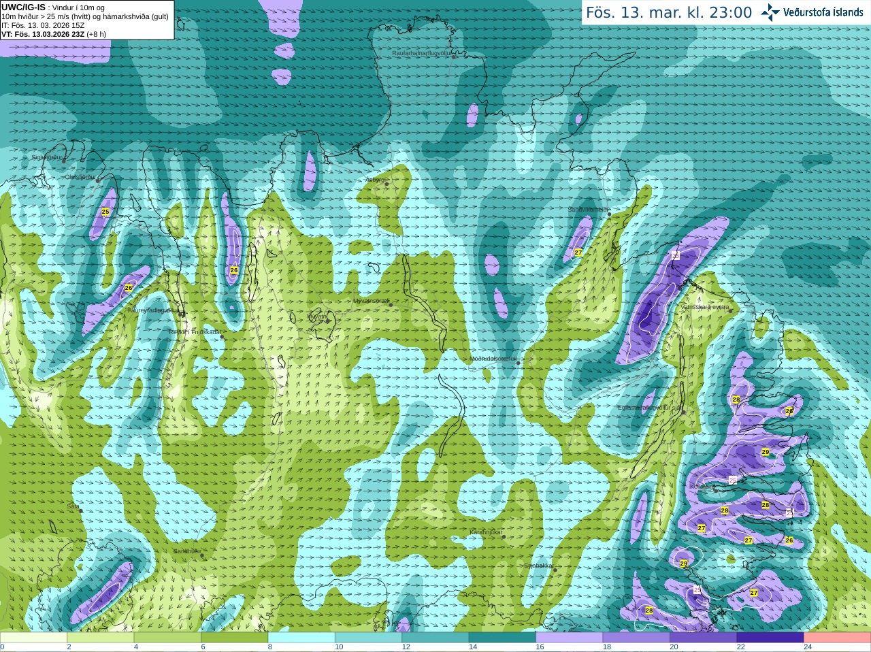Viewport: 871px width, 652px height.
Task: Click the 16–18 m/s light purple legend swatch
Action: point(570,638)
